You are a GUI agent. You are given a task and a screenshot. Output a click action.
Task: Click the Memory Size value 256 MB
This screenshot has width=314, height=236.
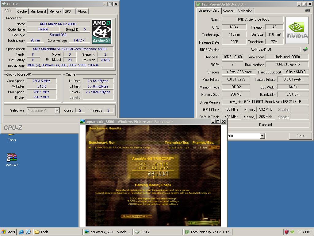coord(236,94)
